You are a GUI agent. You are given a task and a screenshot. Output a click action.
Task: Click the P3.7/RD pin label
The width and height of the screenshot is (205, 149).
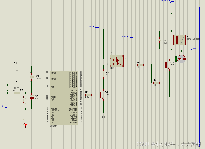click(x=73, y=123)
